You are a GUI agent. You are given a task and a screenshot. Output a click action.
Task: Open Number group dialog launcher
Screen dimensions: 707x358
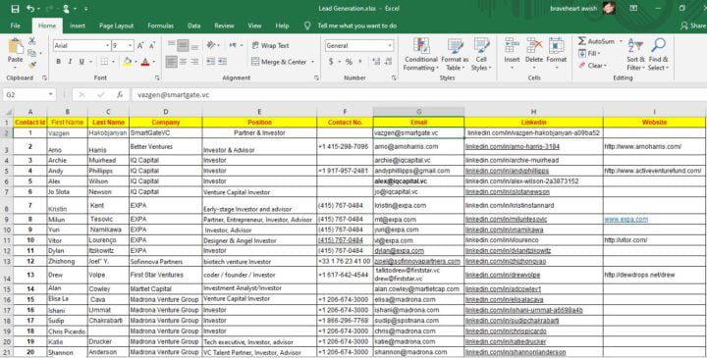394,77
